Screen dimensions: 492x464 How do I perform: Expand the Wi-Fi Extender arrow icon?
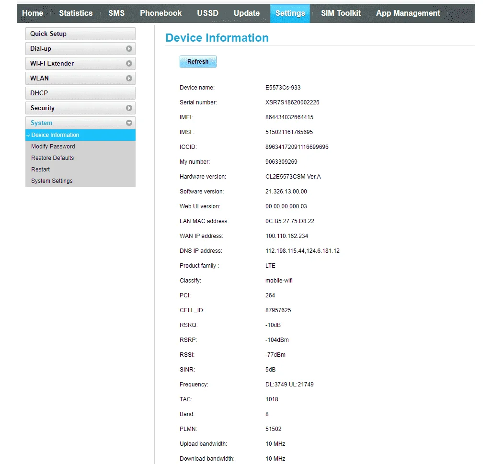129,63
